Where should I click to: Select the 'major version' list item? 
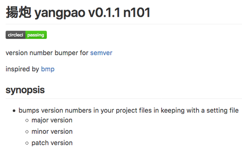[x=52, y=120]
